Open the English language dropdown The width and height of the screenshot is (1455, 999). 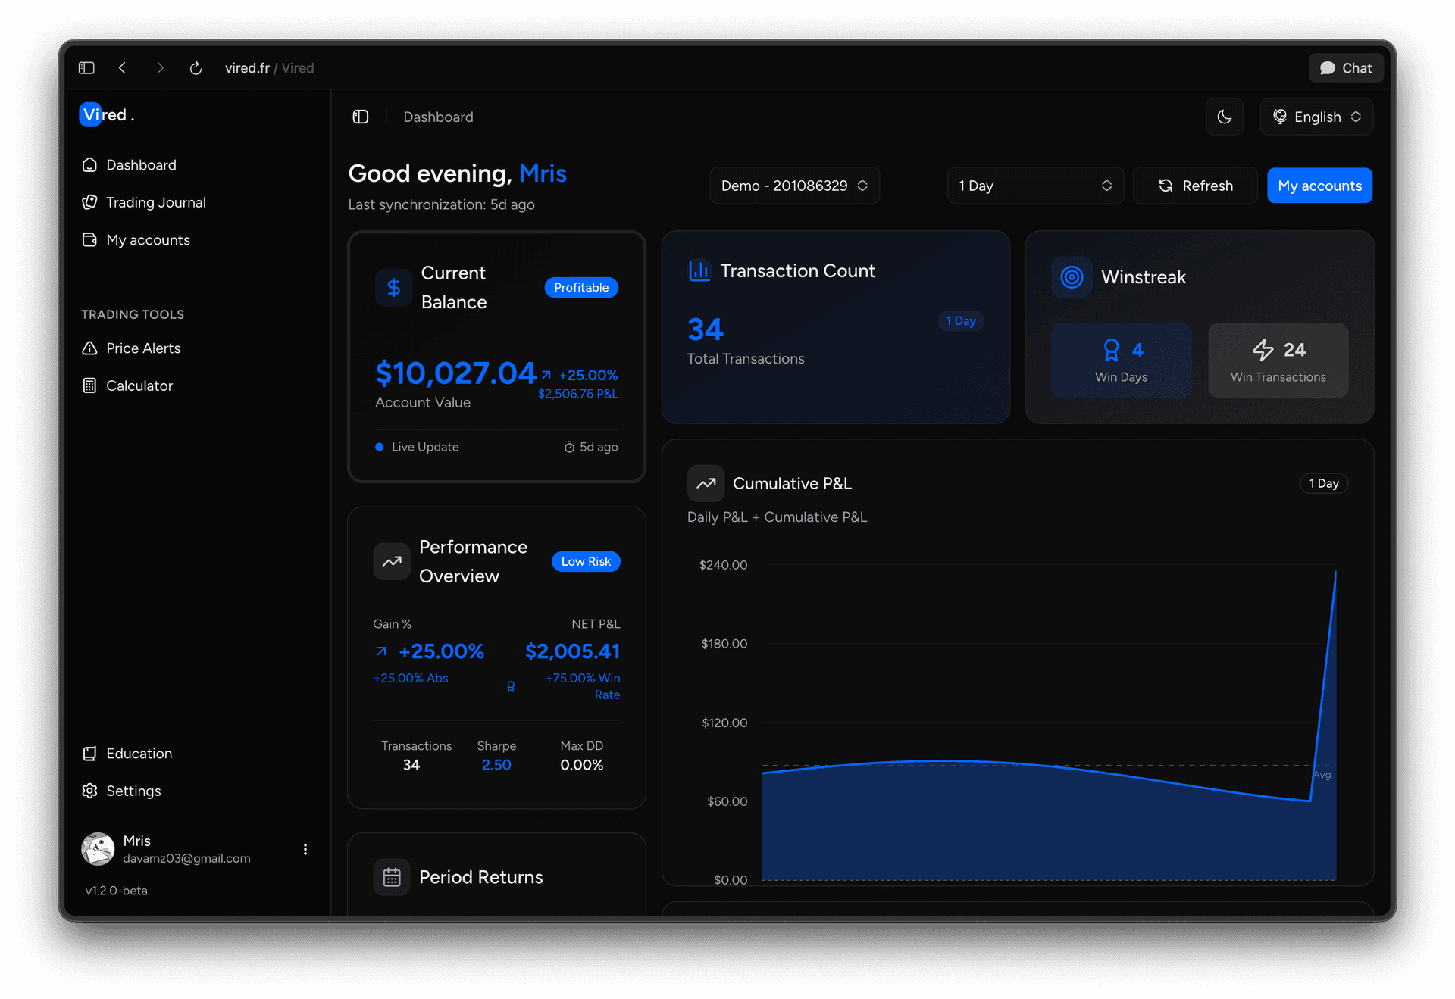tap(1316, 117)
